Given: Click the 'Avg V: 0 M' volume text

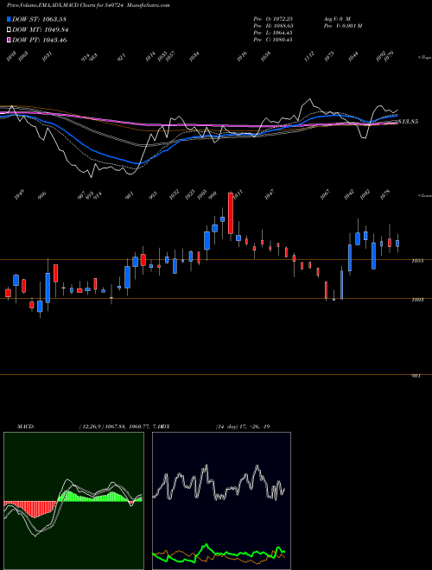Looking at the screenshot, I should point(336,19).
